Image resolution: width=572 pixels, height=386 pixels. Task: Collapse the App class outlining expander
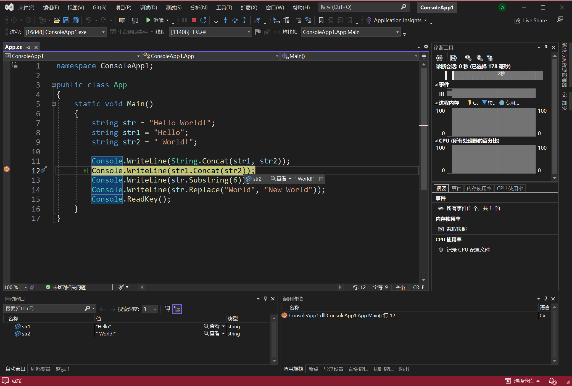pyautogui.click(x=54, y=85)
